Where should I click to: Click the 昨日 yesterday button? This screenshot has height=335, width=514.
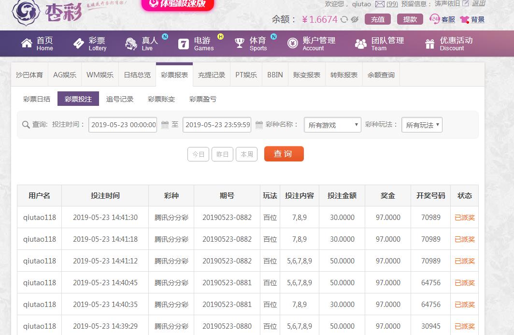coord(223,154)
